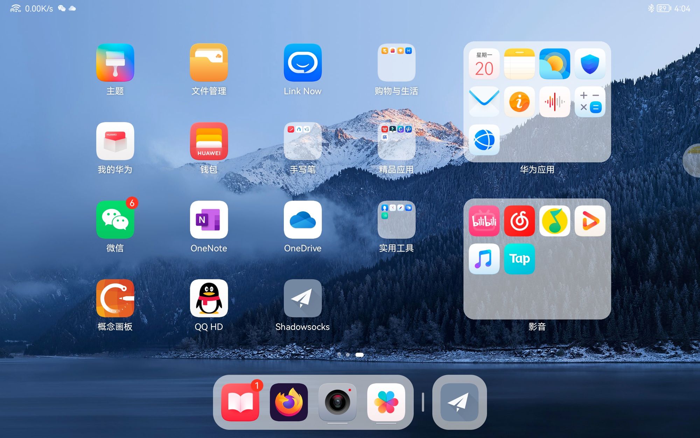The width and height of the screenshot is (700, 438).
Task: Launch QQ Music streaming app
Action: [x=554, y=220]
